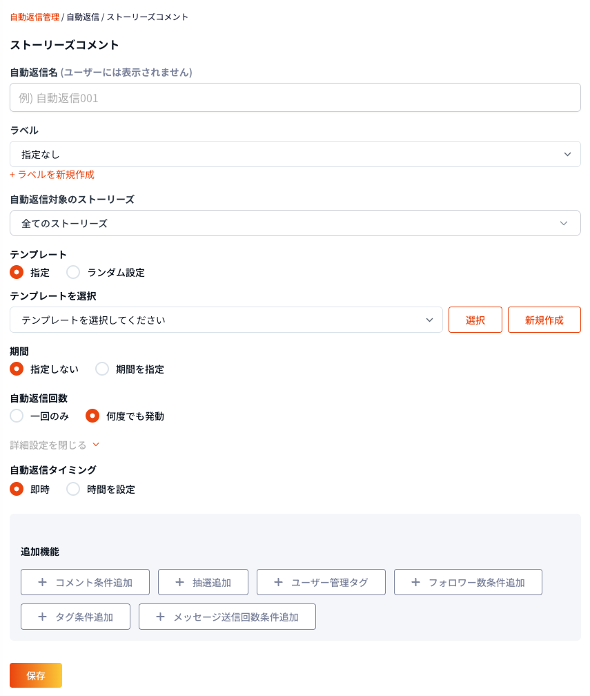
Task: Click plus icon on 抽選追加
Action: (x=179, y=582)
